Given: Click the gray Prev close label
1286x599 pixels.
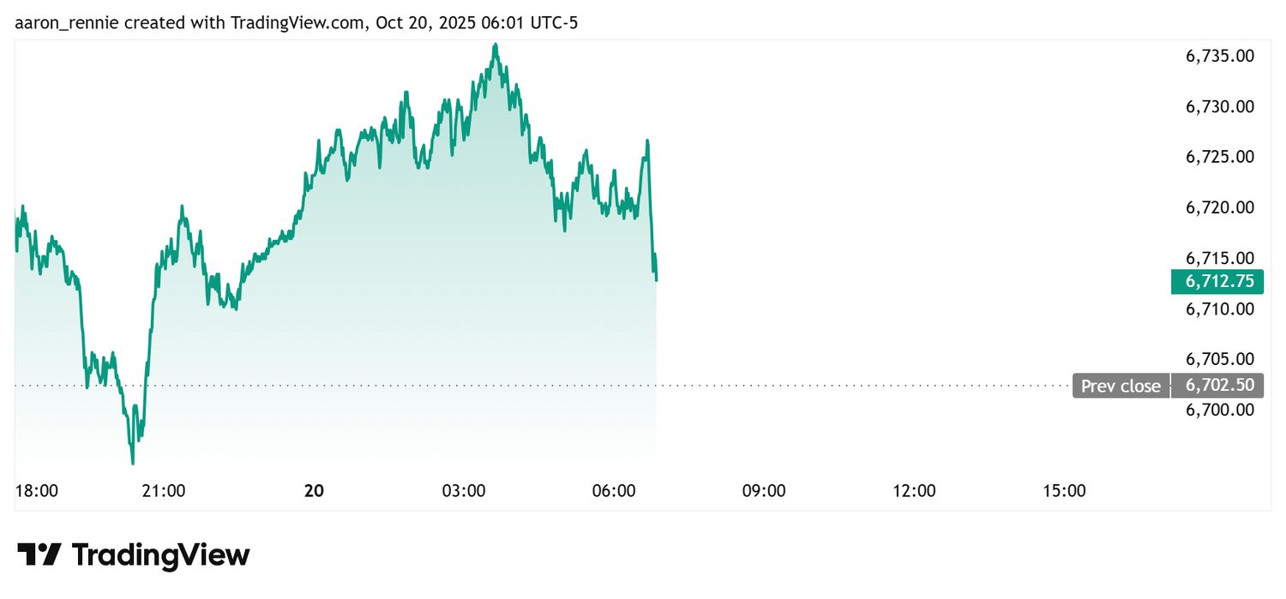Looking at the screenshot, I should pos(1121,386).
